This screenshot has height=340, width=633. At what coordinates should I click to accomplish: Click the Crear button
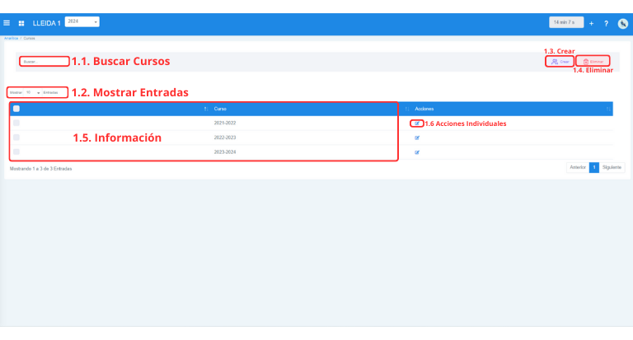[x=560, y=62]
